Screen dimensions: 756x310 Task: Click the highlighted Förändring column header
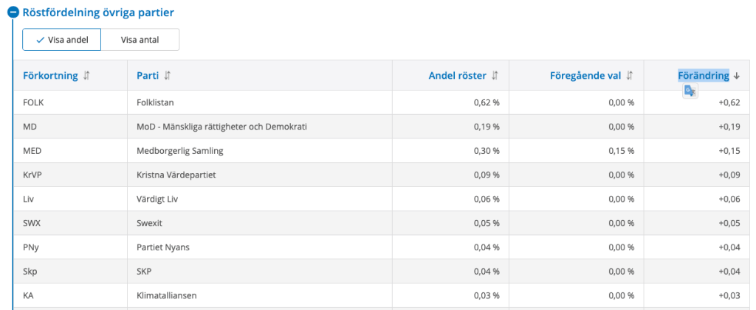[704, 75]
